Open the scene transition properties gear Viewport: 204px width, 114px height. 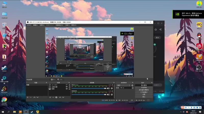[x=132, y=85]
